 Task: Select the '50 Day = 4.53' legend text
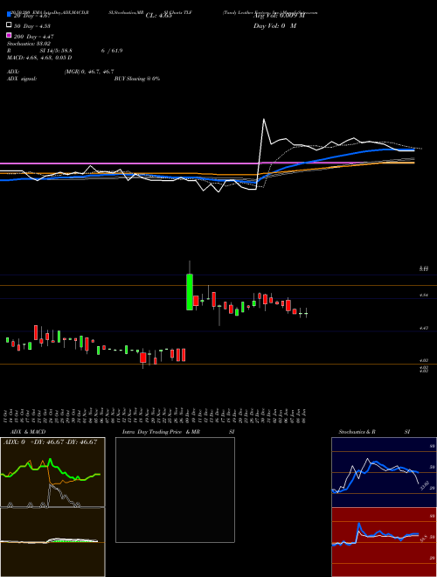pos(32,25)
